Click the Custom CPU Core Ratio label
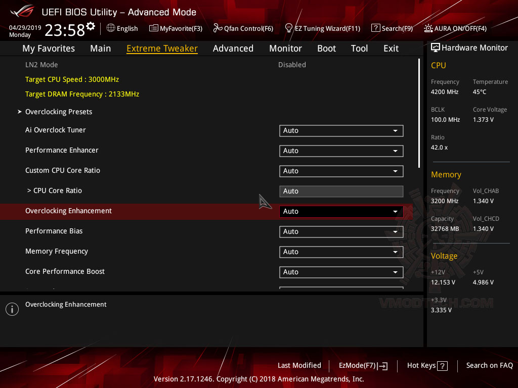The width and height of the screenshot is (518, 388). (x=62, y=170)
